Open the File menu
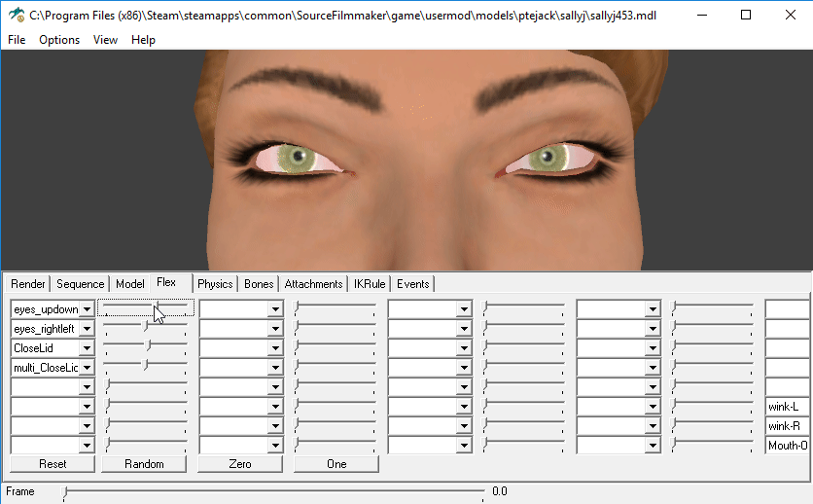This screenshot has width=813, height=504. [x=17, y=40]
